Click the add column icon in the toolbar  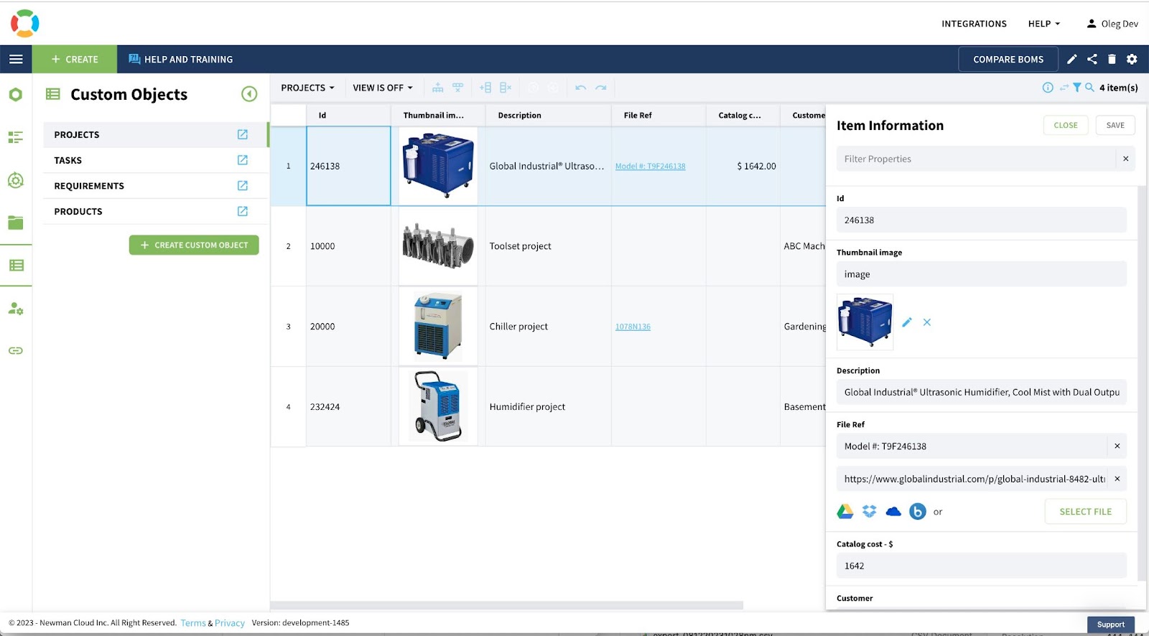click(x=485, y=88)
